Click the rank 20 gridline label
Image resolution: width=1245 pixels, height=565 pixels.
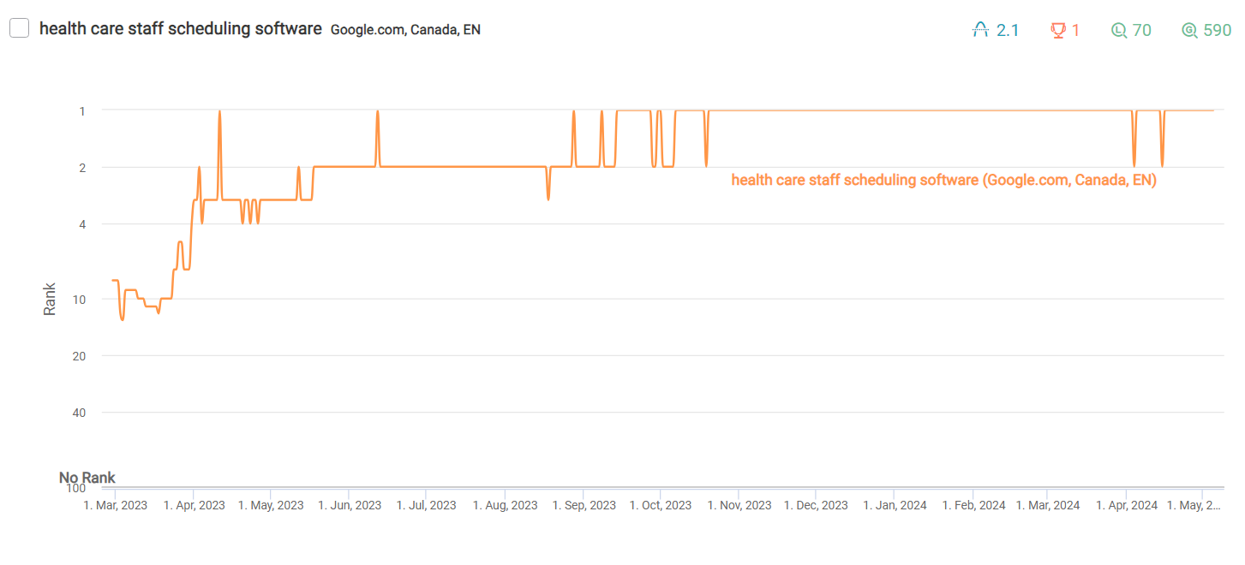coord(80,355)
